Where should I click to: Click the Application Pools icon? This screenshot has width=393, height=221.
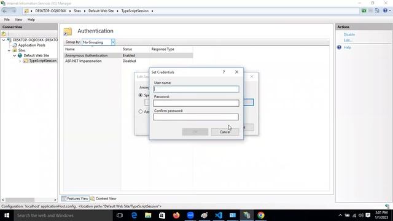point(15,45)
